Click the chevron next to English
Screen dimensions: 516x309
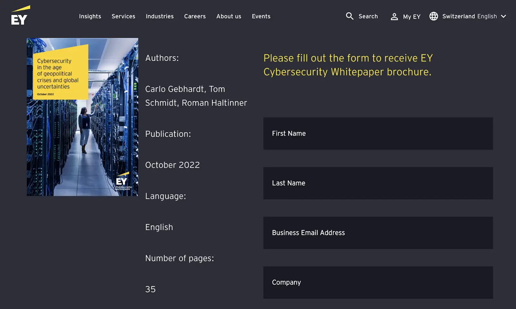[x=503, y=16]
